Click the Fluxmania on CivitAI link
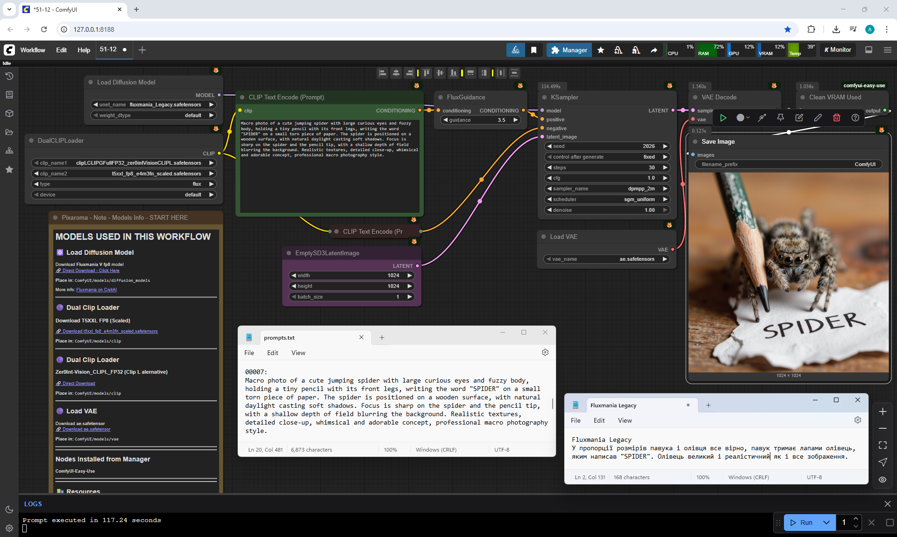 coord(96,290)
